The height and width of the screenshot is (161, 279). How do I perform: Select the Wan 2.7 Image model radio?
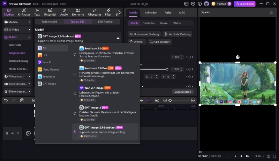[75, 94]
